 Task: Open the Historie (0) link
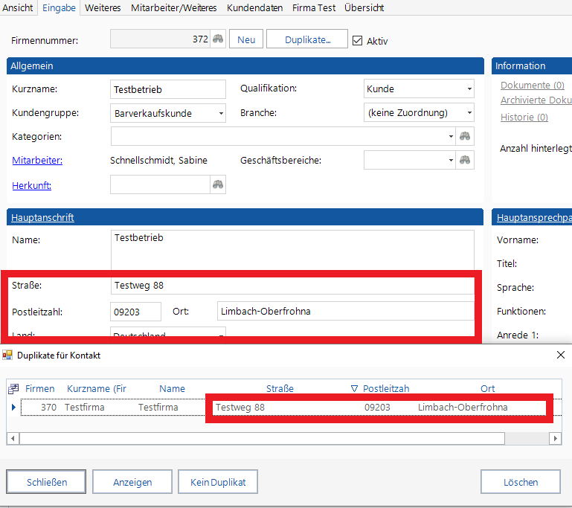pyautogui.click(x=524, y=117)
